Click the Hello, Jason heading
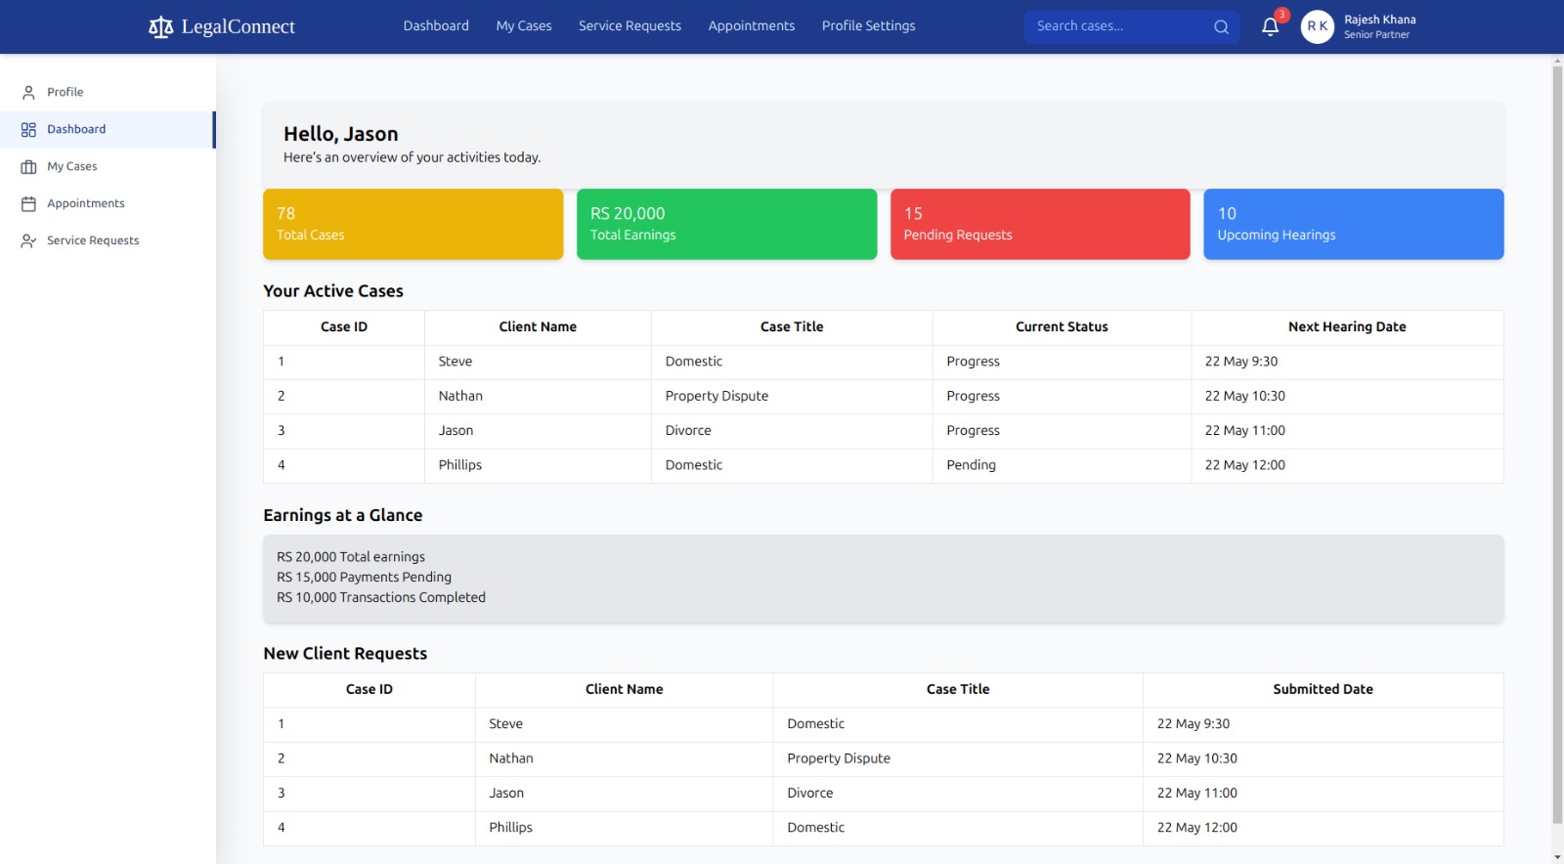The width and height of the screenshot is (1564, 864). (x=341, y=134)
